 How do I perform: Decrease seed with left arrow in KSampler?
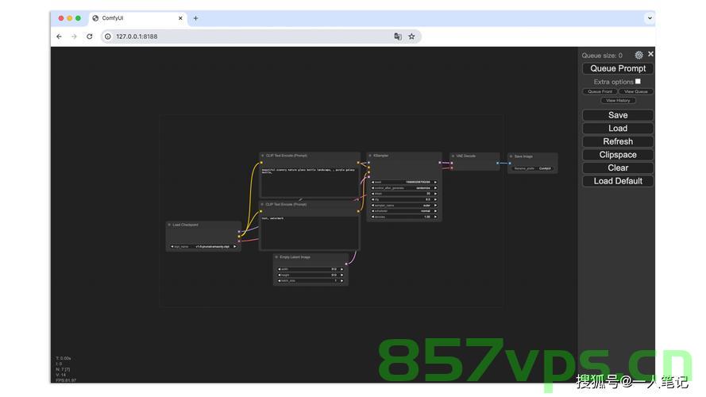pos(372,183)
